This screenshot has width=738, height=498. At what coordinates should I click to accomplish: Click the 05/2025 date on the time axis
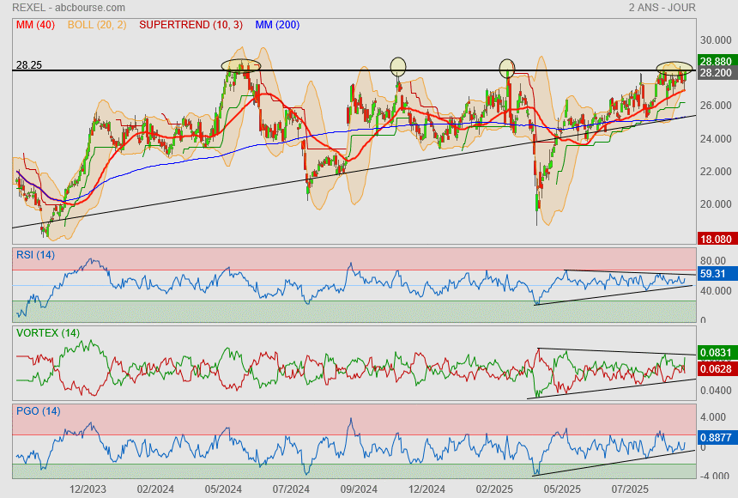click(x=564, y=489)
